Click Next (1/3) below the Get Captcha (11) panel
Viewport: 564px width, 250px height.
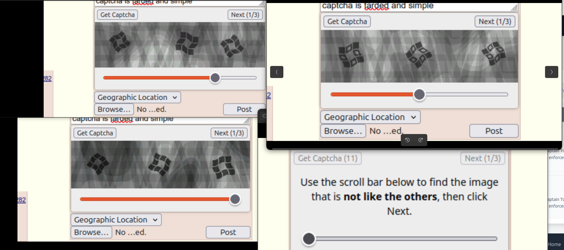tap(482, 158)
